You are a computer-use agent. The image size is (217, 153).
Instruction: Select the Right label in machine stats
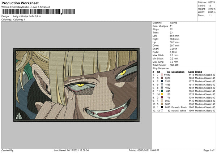(156, 39)
